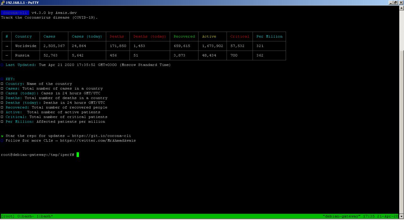Click the Country column header

click(23, 37)
